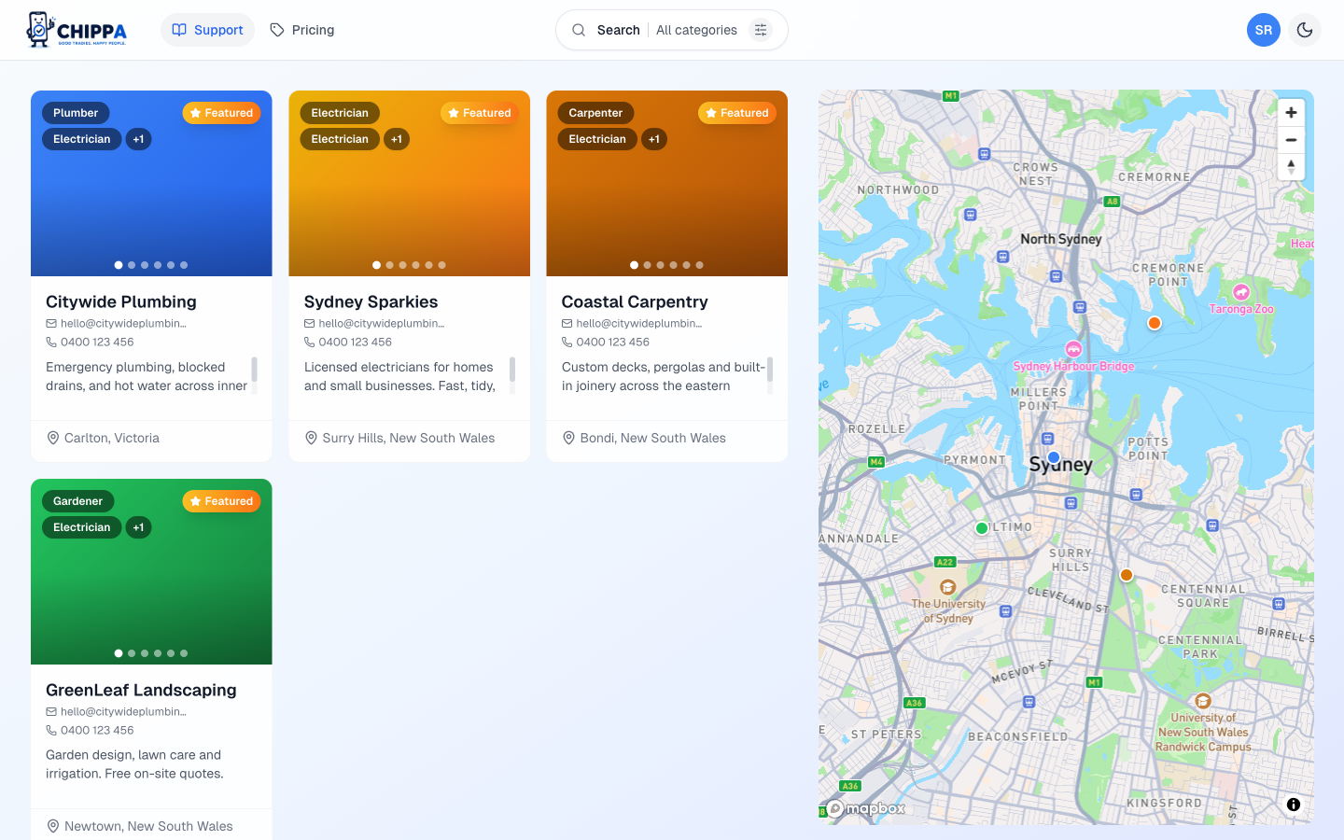Select third carousel dot on Sydney Sparkies
1344x840 pixels.
403,265
